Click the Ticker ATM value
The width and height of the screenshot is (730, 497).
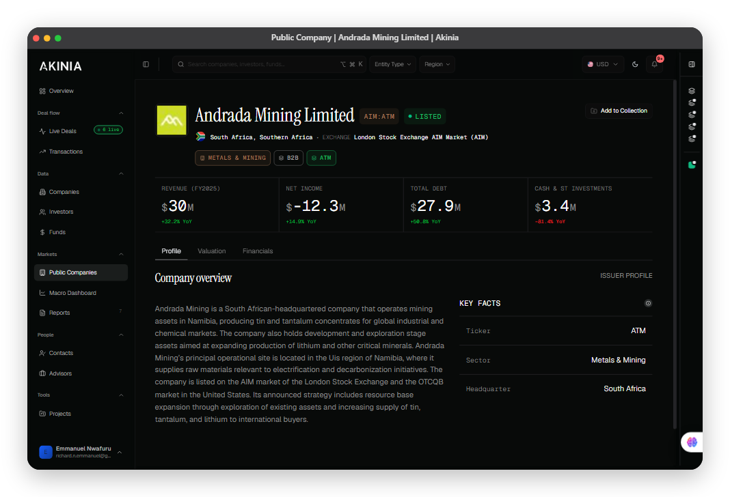[x=638, y=330]
